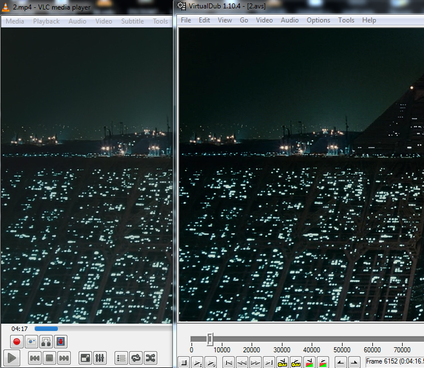Open VLC Video menu
This screenshot has width=424, height=368.
(x=103, y=21)
